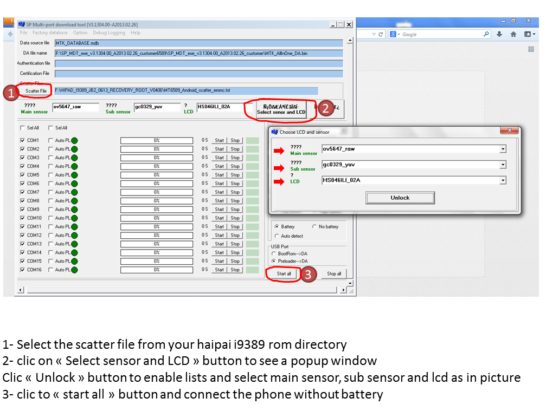Screen dimensions: 546x411
Task: Click the page reload icon
Action: (x=381, y=34)
